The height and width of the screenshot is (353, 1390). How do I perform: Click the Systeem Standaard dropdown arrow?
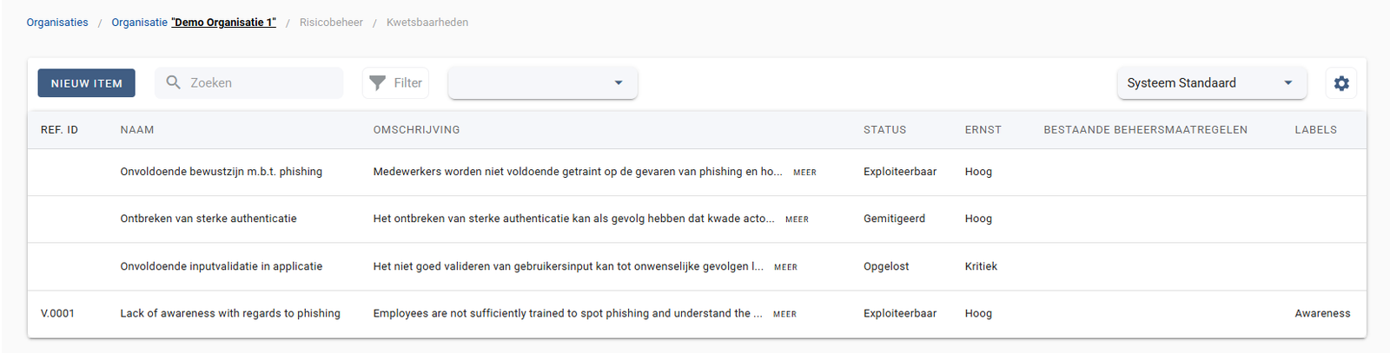pyautogui.click(x=1288, y=83)
